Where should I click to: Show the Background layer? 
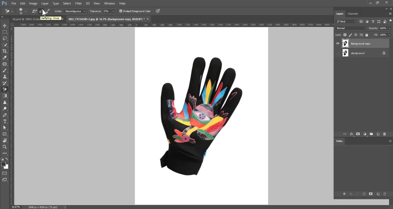[x=338, y=53]
